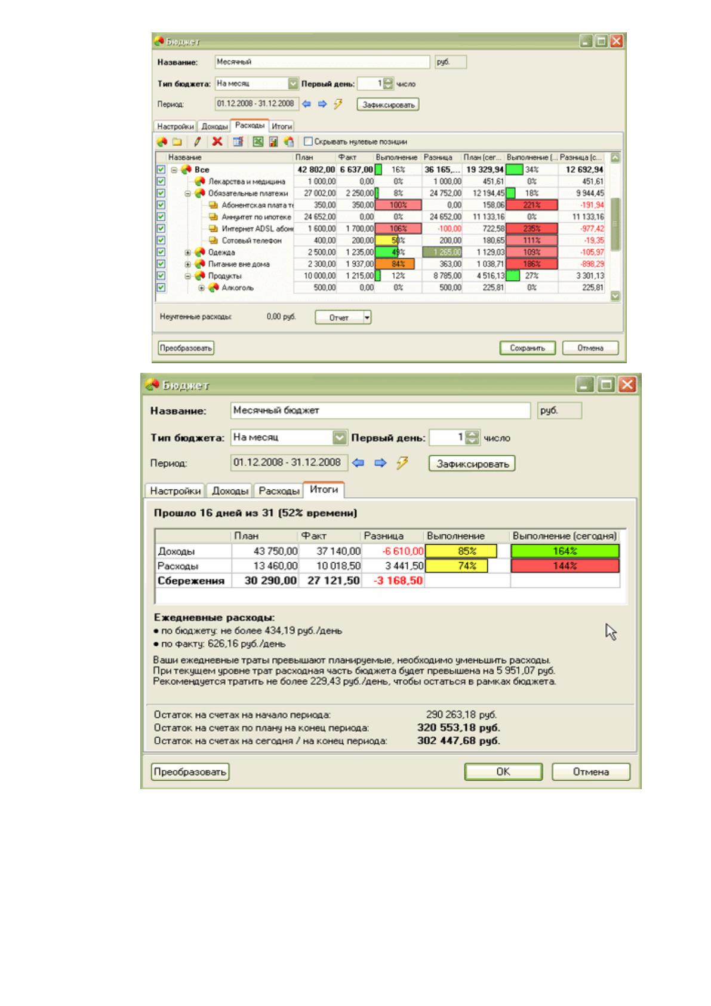Image resolution: width=711 pixels, height=1006 pixels.
Task: Click the expenses table vertical scrollbar thumb
Action: (615, 225)
